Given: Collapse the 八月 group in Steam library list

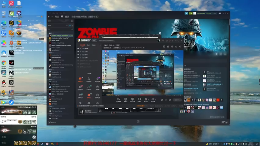Looking at the screenshot, I should [48, 53].
